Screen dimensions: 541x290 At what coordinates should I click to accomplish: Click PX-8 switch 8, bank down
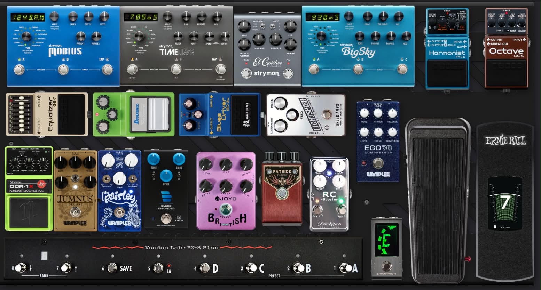[x=20, y=268]
